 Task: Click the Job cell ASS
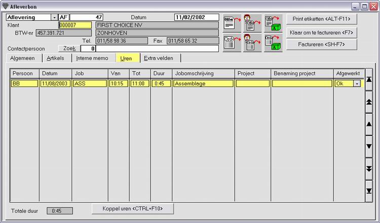pyautogui.click(x=90, y=83)
